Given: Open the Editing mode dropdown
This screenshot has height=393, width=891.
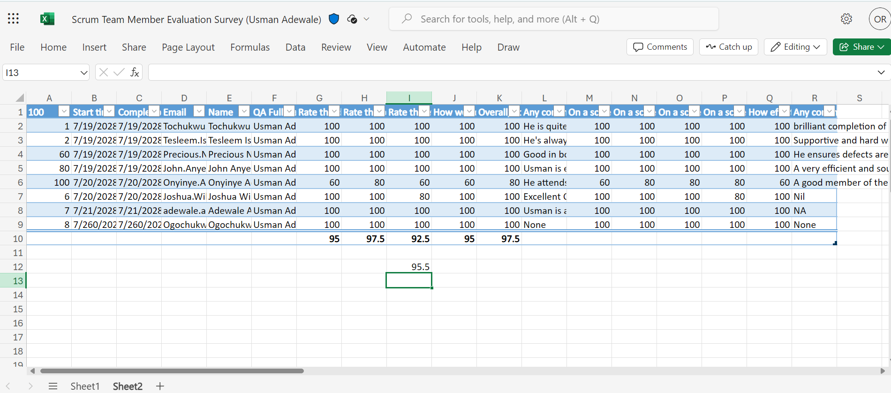Looking at the screenshot, I should click(x=795, y=47).
